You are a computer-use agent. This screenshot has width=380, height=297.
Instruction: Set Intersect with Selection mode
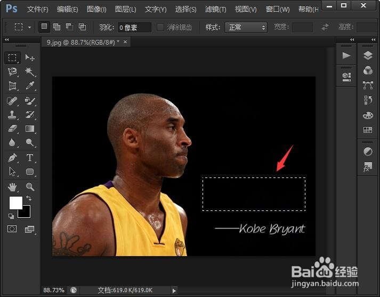point(83,27)
